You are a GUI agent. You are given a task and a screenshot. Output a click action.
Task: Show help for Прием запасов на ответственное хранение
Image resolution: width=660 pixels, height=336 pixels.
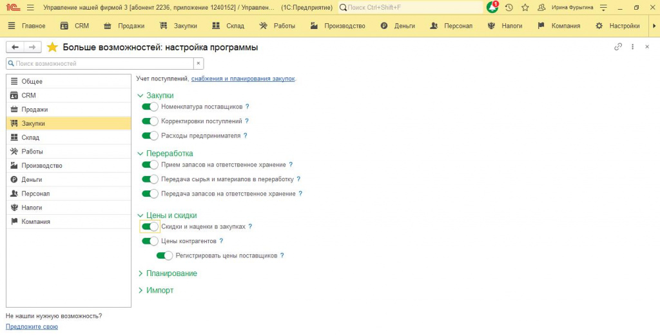(291, 164)
